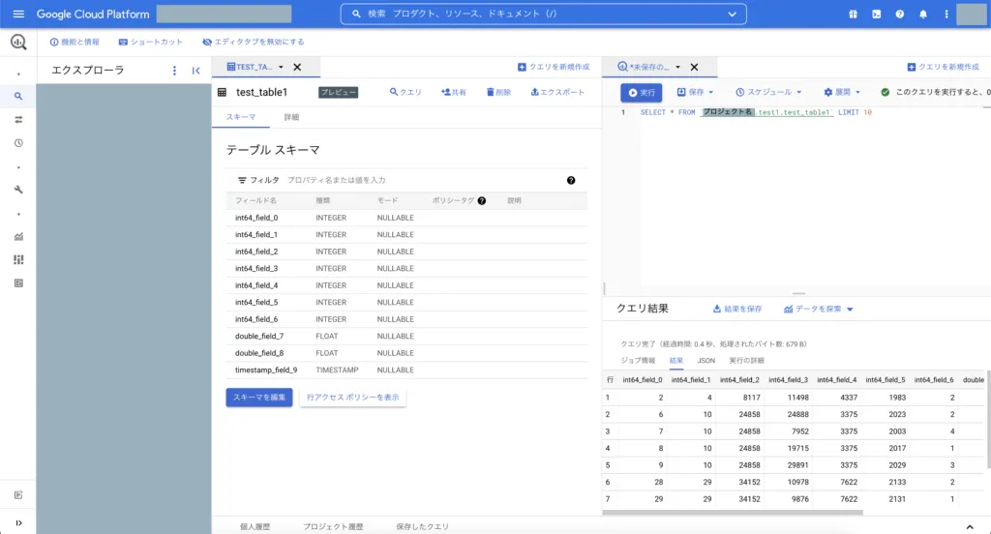Viewport: 991px width, 534px height.
Task: Focus the top product search field
Action: click(543, 14)
